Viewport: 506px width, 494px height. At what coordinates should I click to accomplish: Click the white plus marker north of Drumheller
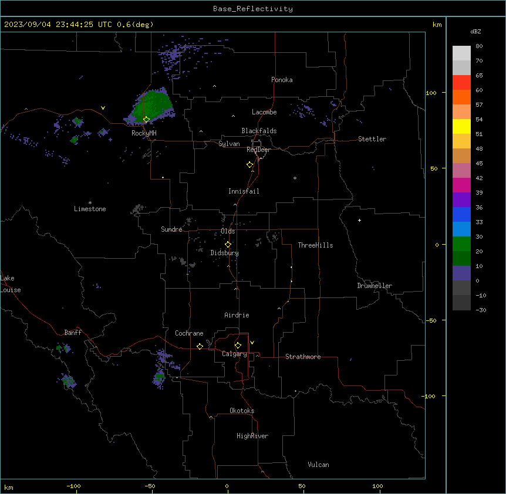pyautogui.click(x=359, y=220)
